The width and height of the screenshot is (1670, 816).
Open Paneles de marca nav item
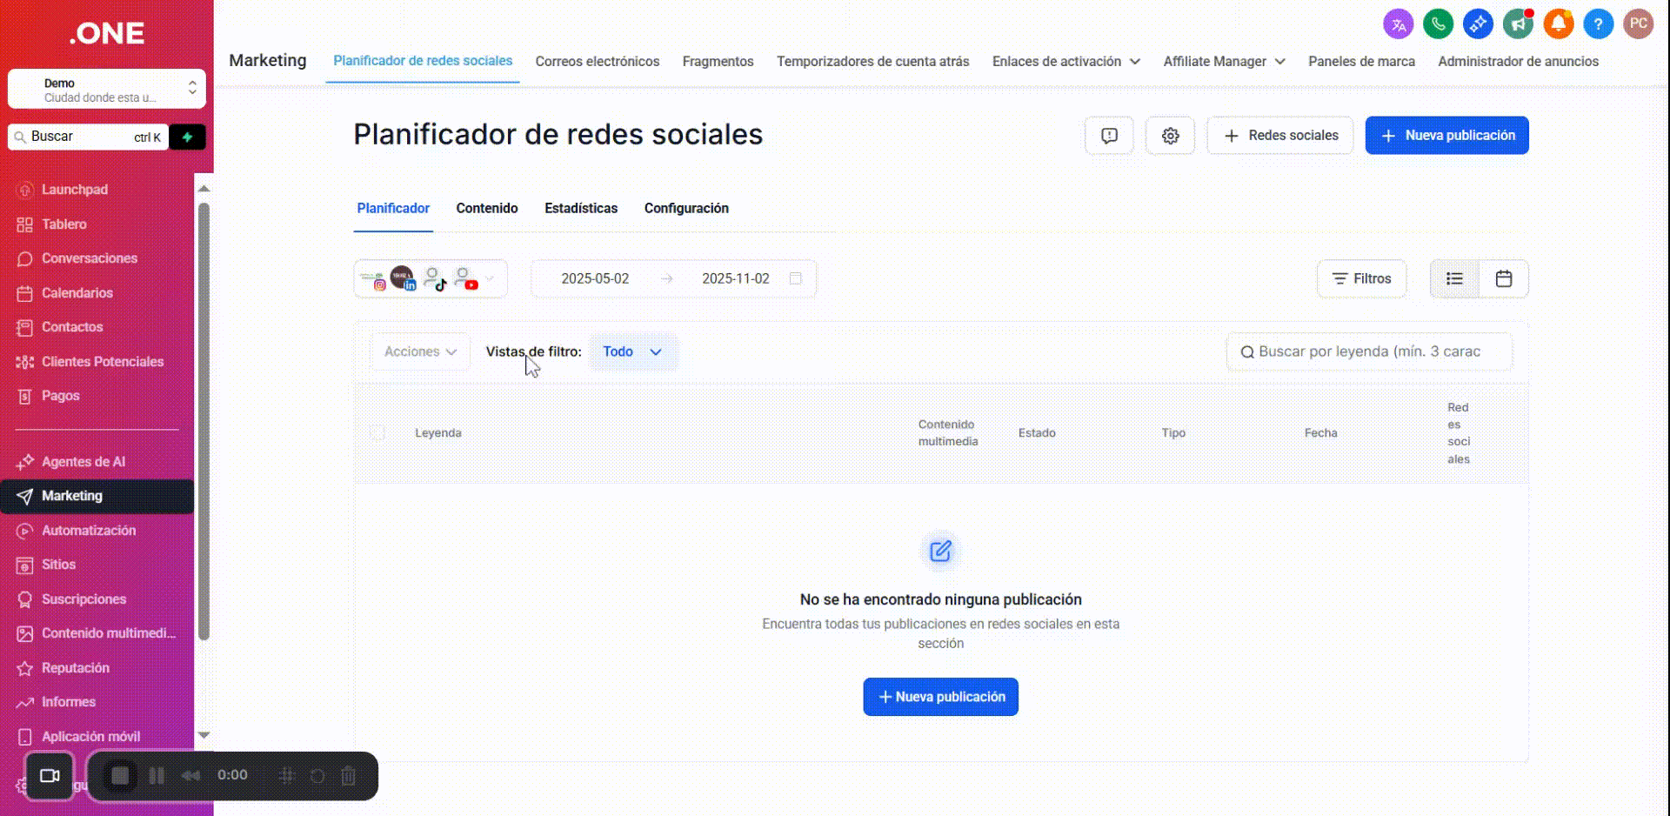click(x=1362, y=62)
